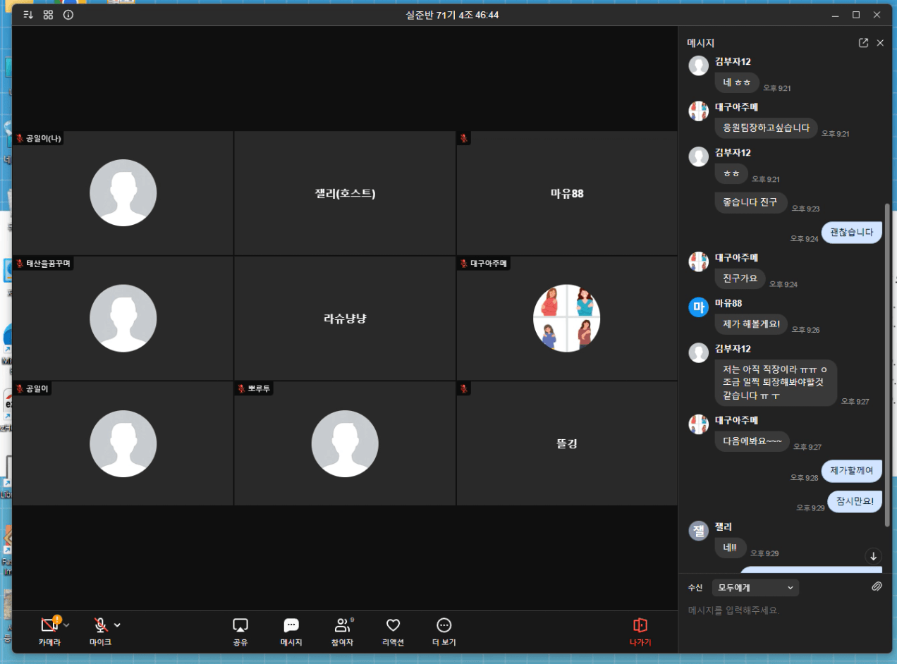Turn on the 카메라 camera

tap(49, 625)
